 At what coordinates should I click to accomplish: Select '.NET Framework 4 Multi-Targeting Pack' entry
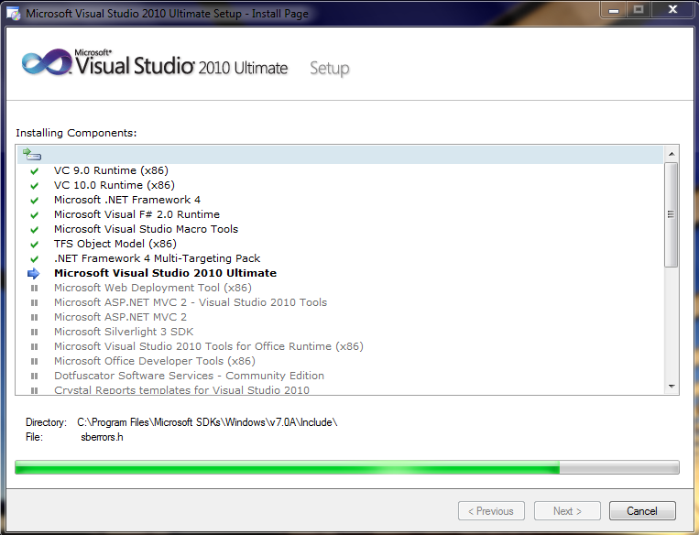157,258
